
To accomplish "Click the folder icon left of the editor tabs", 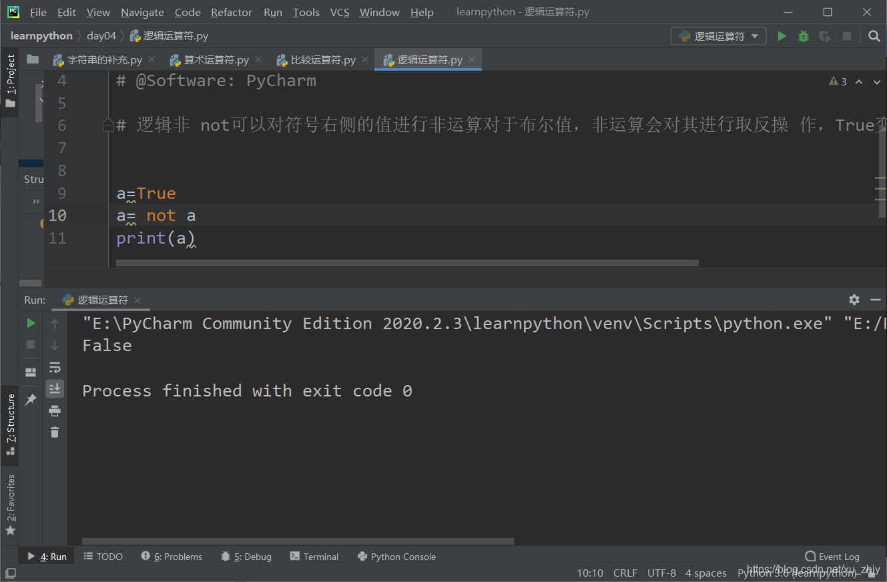I will tap(32, 59).
